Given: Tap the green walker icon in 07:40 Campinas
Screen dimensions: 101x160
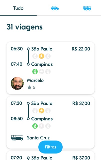Looking at the screenshot, I should tap(35, 71).
